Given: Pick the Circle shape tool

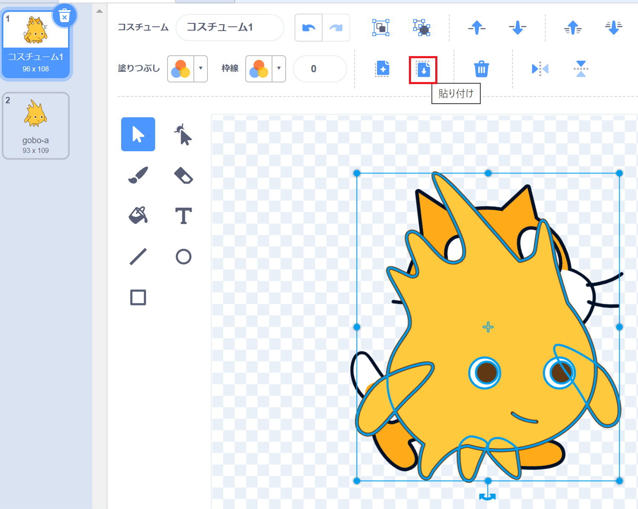Looking at the screenshot, I should [x=182, y=256].
